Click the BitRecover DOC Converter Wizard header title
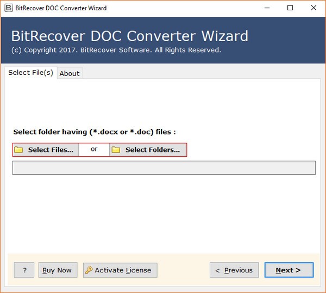This screenshot has width=326, height=293. pos(129,36)
